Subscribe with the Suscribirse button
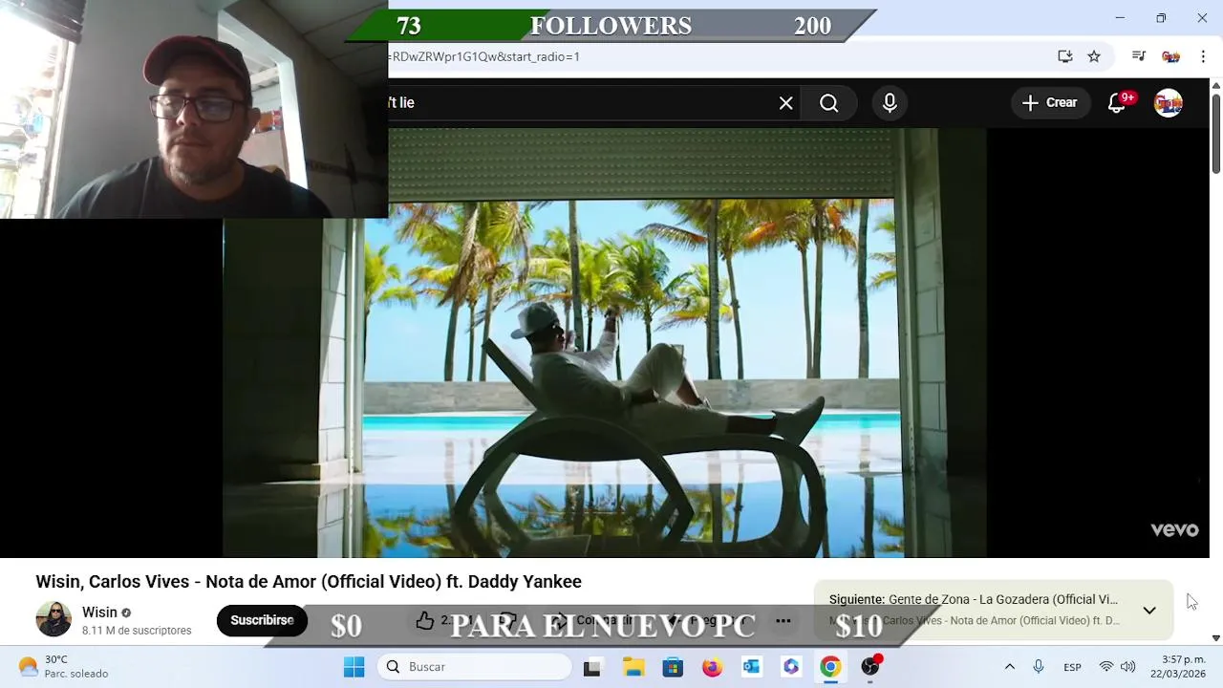The width and height of the screenshot is (1223, 688). tap(262, 620)
